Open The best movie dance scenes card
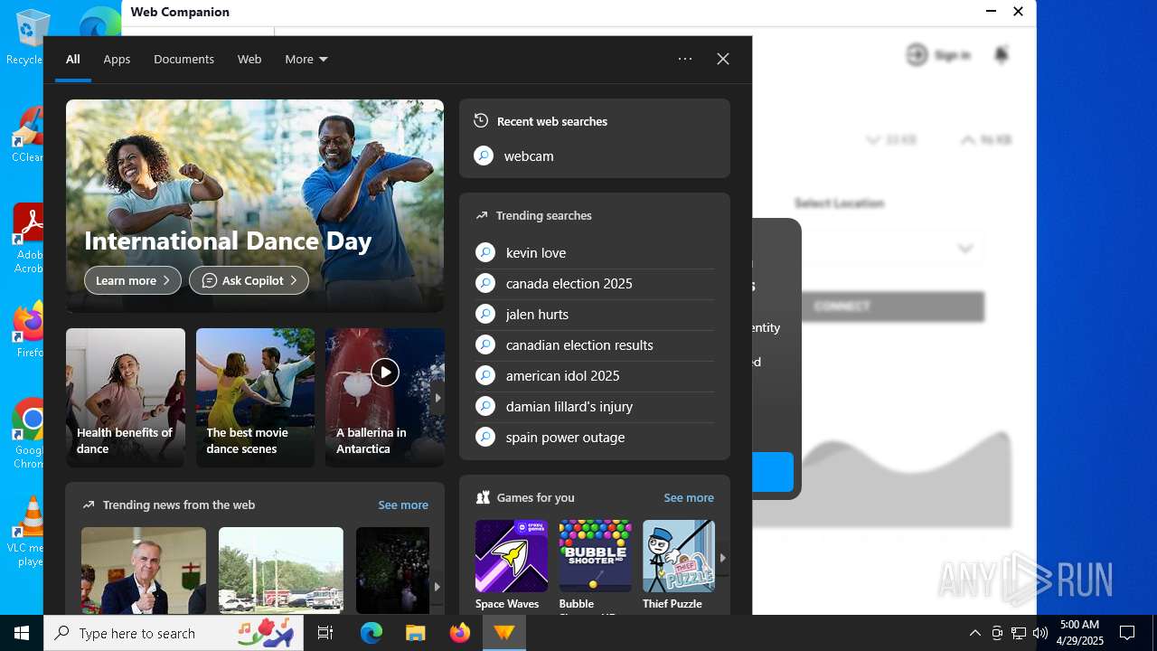 [256, 398]
